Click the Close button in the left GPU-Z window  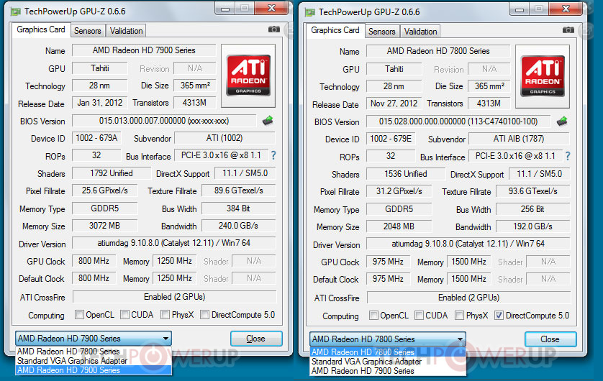[256, 339]
